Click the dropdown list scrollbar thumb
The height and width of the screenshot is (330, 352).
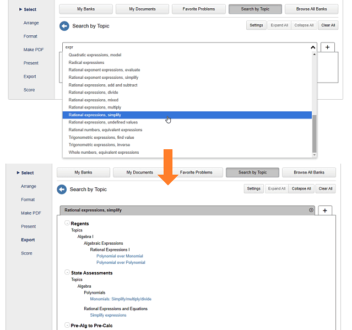click(315, 134)
